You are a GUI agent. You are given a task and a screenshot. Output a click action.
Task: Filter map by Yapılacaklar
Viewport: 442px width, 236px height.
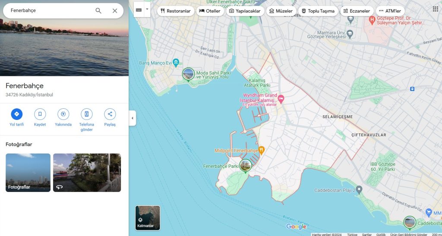click(245, 11)
